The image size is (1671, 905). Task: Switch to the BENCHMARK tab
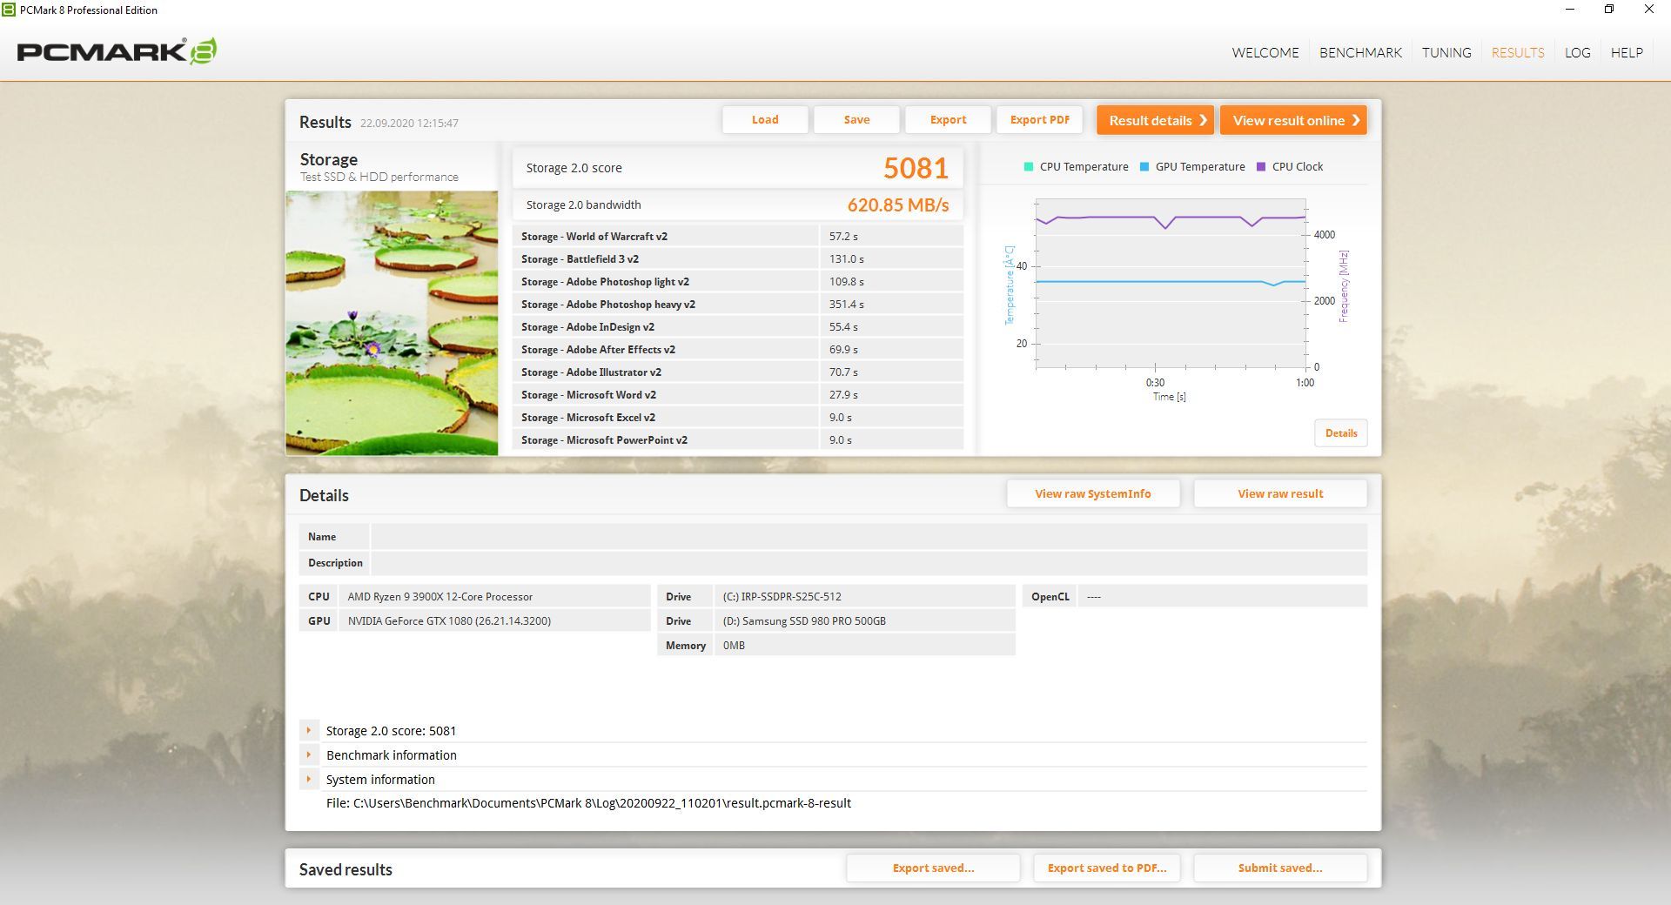pos(1360,52)
